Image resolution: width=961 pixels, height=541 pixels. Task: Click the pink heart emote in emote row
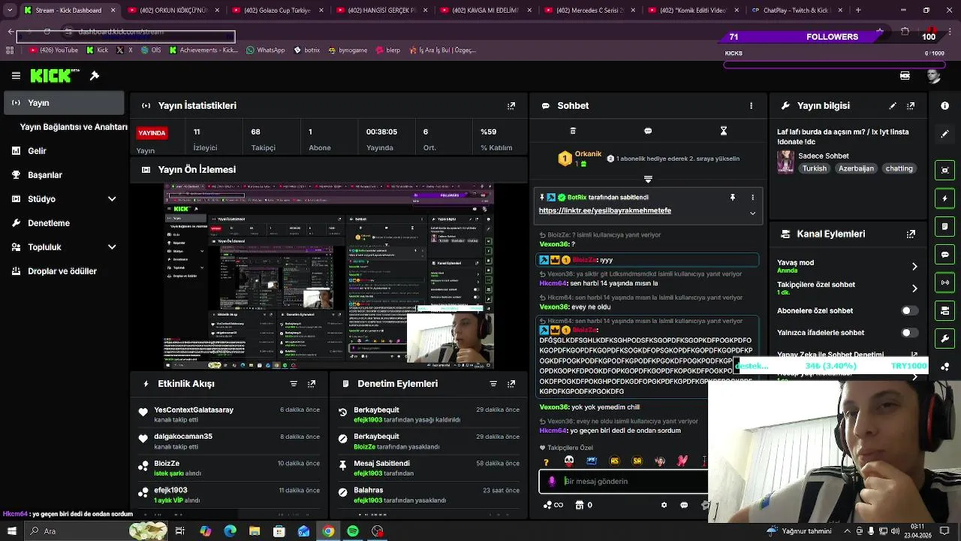(x=682, y=461)
